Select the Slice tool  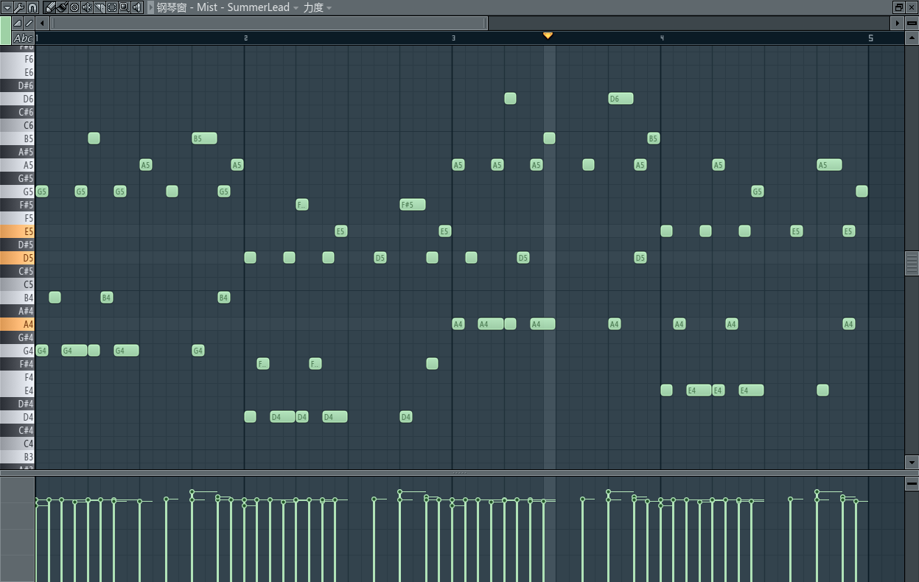[x=99, y=7]
